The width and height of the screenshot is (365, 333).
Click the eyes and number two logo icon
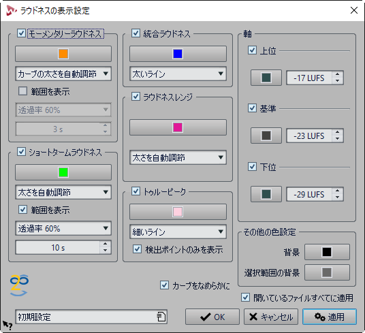[x=19, y=285]
